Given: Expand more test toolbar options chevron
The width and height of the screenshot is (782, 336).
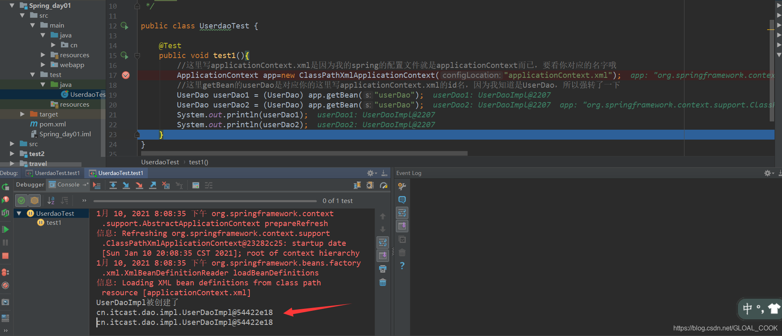Looking at the screenshot, I should point(84,201).
